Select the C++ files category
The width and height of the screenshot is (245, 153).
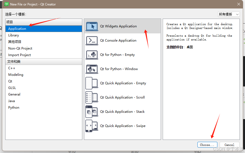point(44,68)
